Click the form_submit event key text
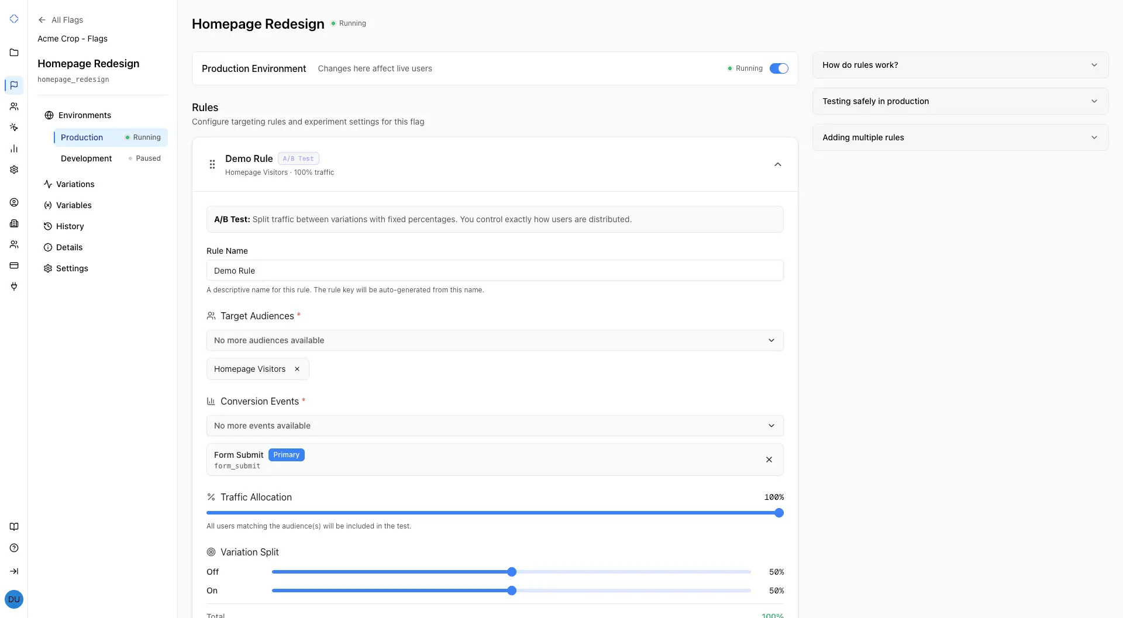The width and height of the screenshot is (1123, 618). pyautogui.click(x=237, y=466)
